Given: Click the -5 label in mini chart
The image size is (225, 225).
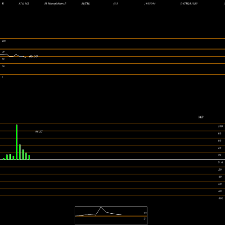Looking at the screenshot, I should 144,219.
